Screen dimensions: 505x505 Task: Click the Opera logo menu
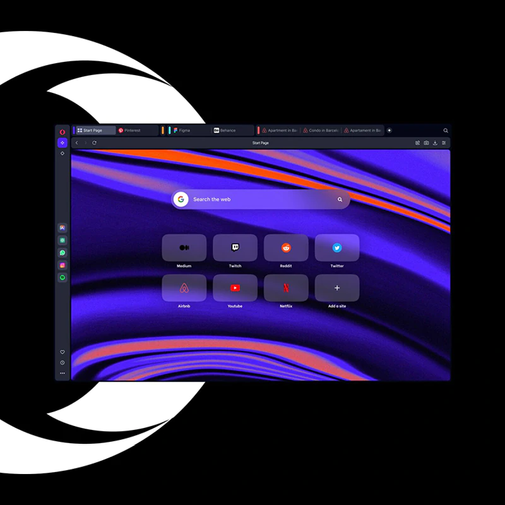(x=62, y=131)
